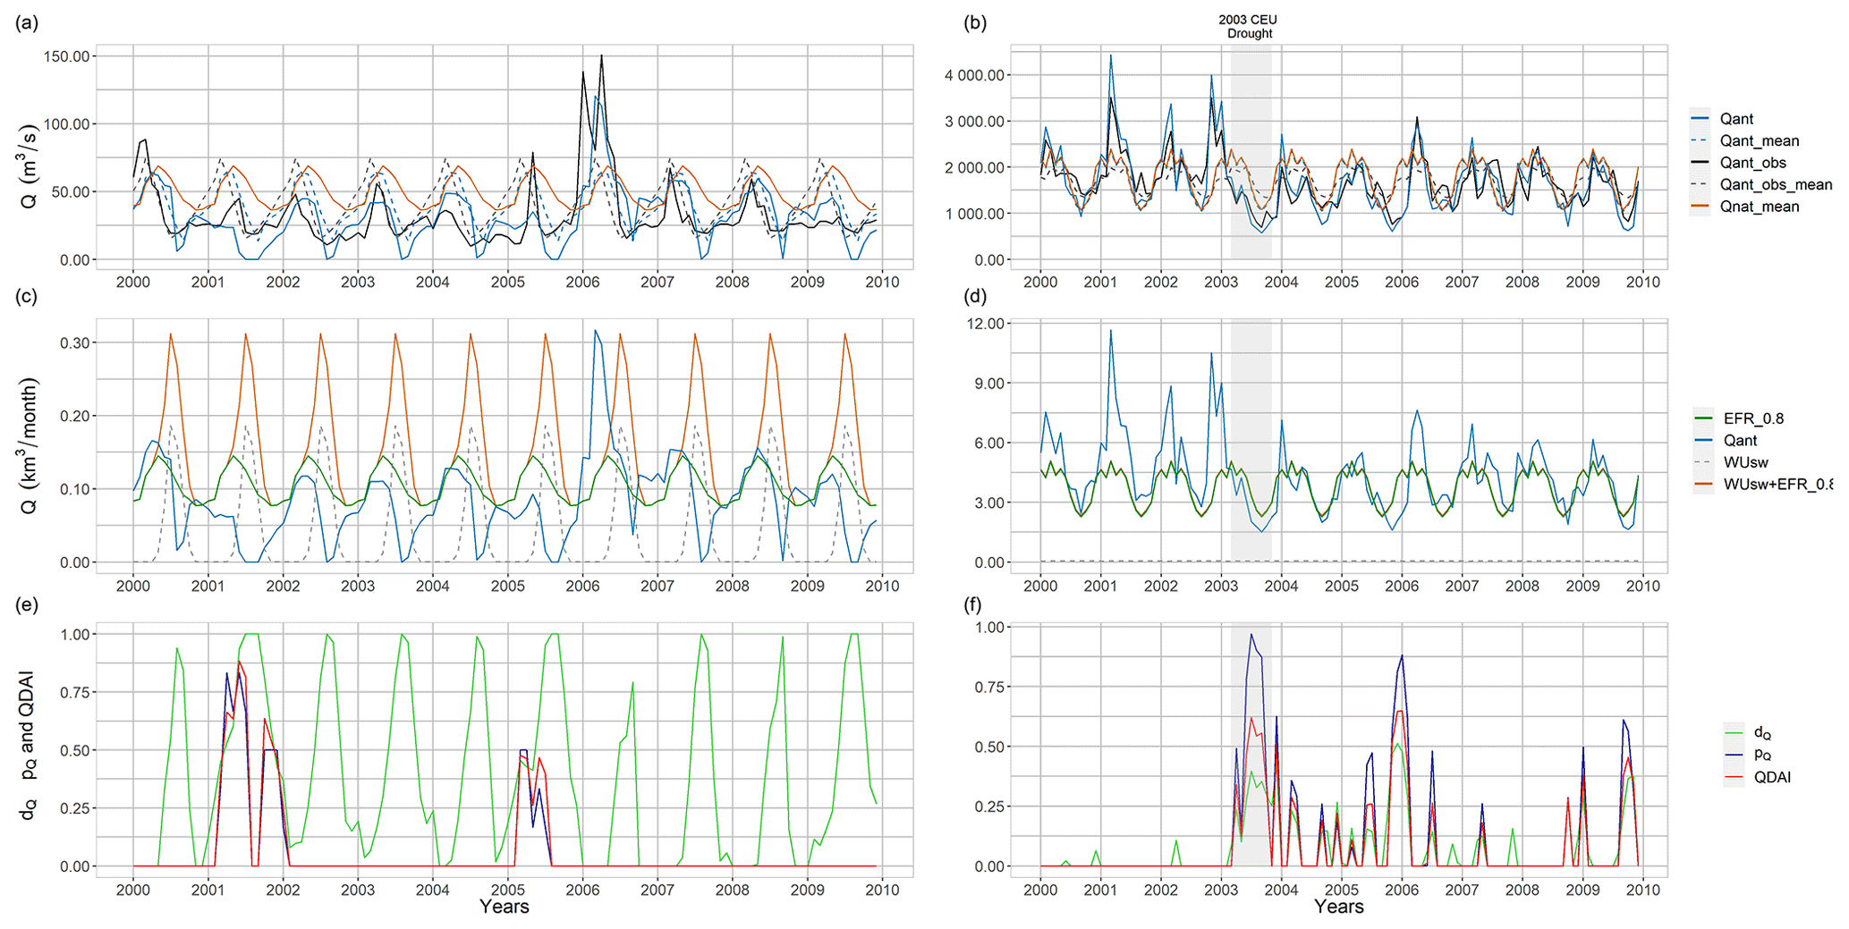The height and width of the screenshot is (929, 1849).
Task: Select the dQ green legend key
Action: [x=1734, y=733]
